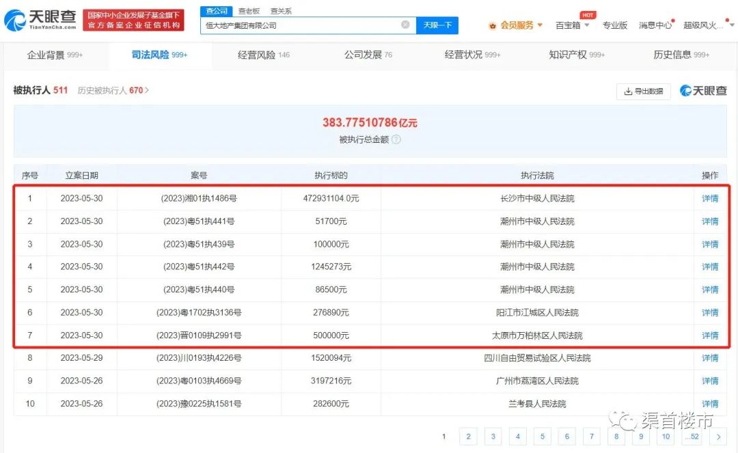This screenshot has height=453, width=738.
Task: Switch to the 企业背景 tab
Action: [x=55, y=55]
